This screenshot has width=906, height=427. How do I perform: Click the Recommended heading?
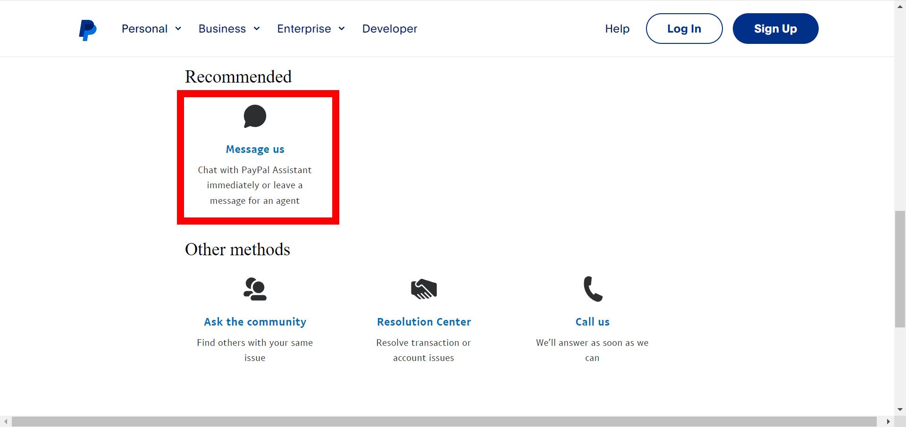pyautogui.click(x=238, y=76)
